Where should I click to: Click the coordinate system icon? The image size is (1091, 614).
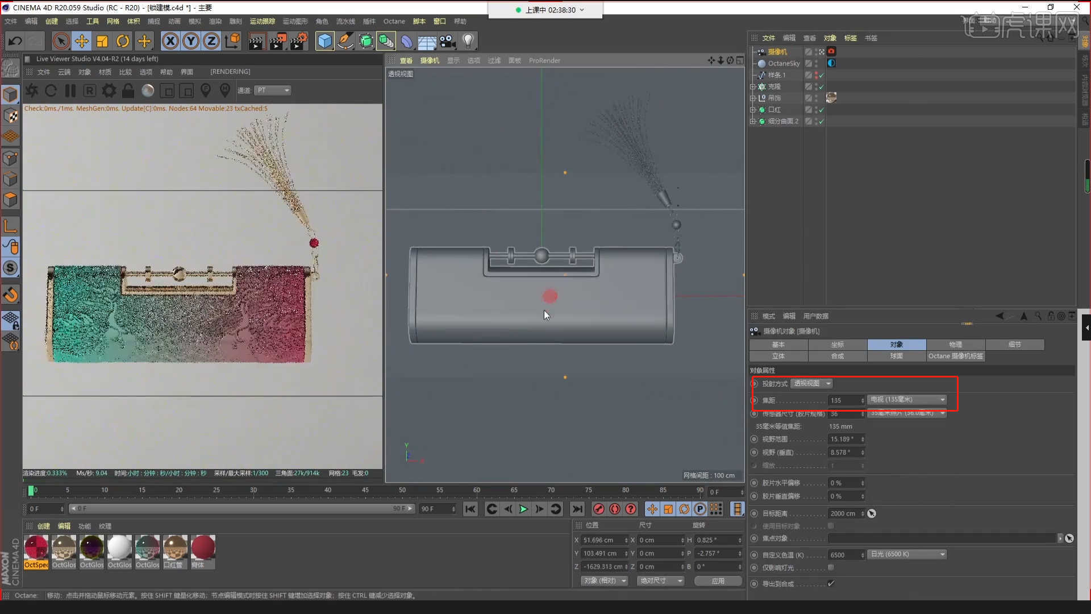click(x=233, y=41)
